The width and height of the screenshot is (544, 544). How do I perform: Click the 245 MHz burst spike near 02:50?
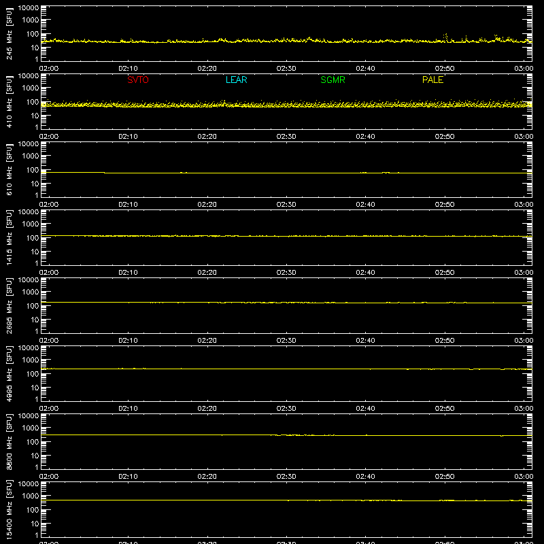pos(446,37)
